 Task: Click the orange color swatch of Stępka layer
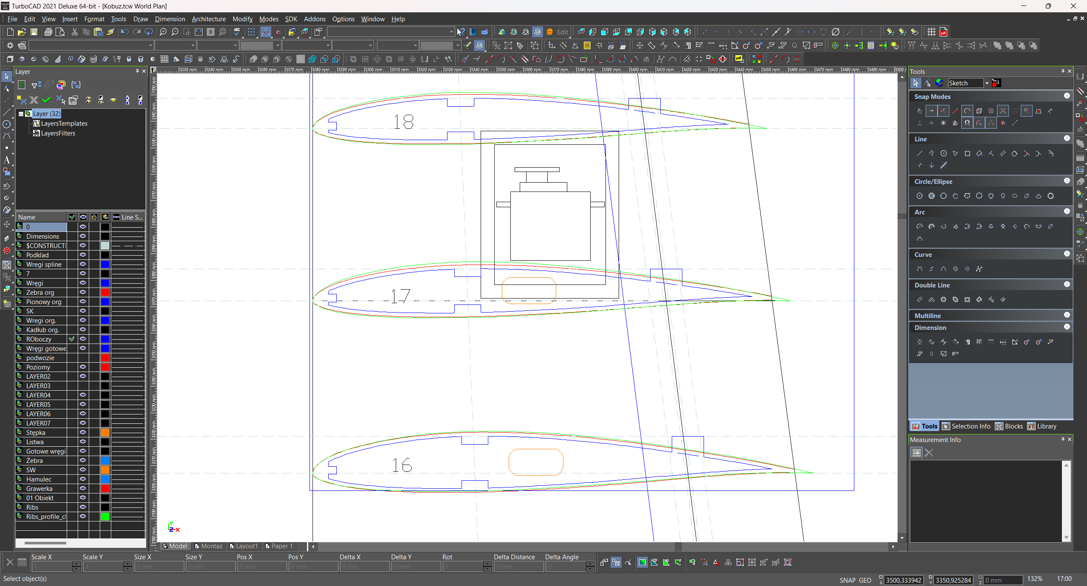click(105, 432)
